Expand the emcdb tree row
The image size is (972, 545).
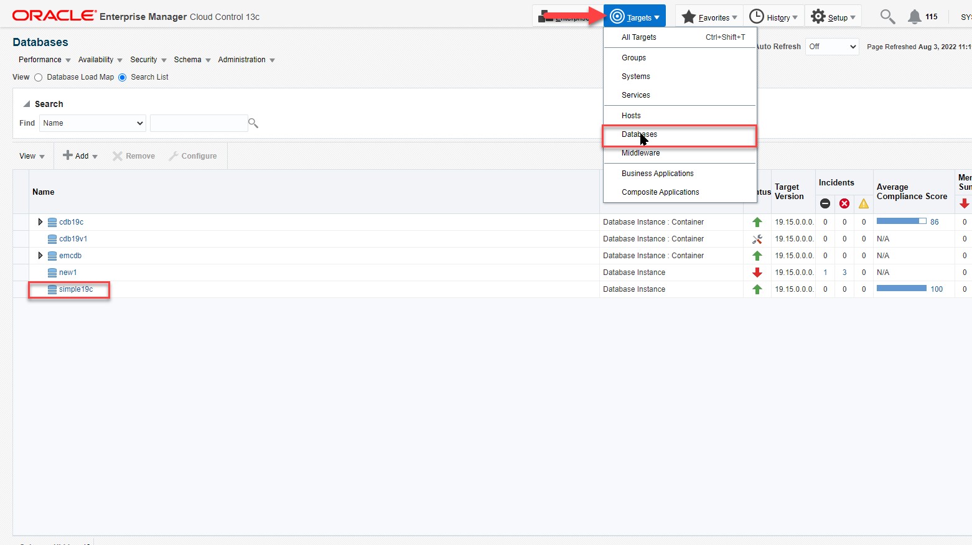(40, 256)
